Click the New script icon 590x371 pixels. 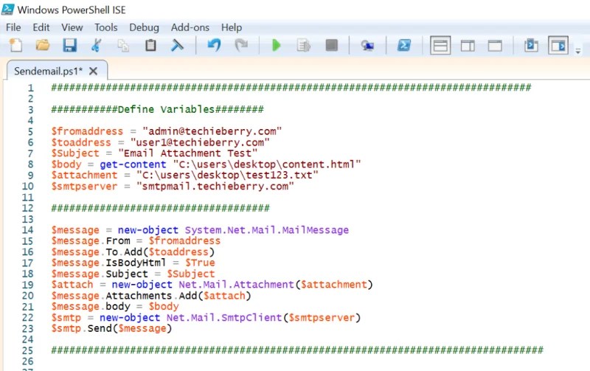click(15, 46)
